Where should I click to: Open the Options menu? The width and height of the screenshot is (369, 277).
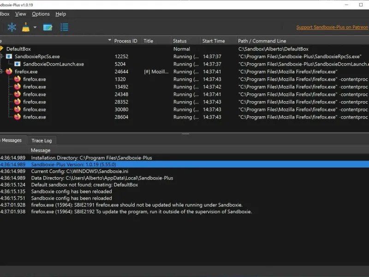tap(41, 14)
